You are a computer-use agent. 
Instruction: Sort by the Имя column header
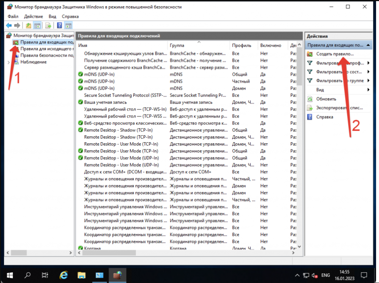pos(122,45)
